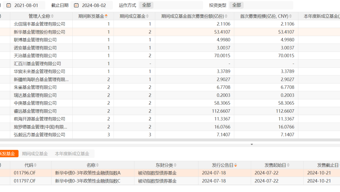Select row 汇百川基金管理有限公司
The height and width of the screenshot is (192, 340).
point(170,64)
